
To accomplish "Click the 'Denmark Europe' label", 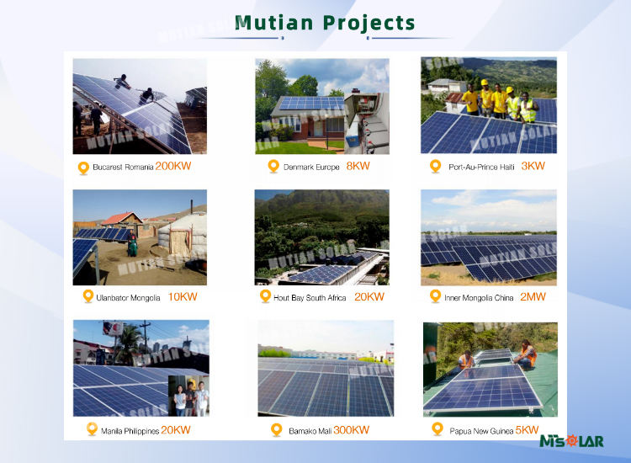I will click(x=311, y=167).
